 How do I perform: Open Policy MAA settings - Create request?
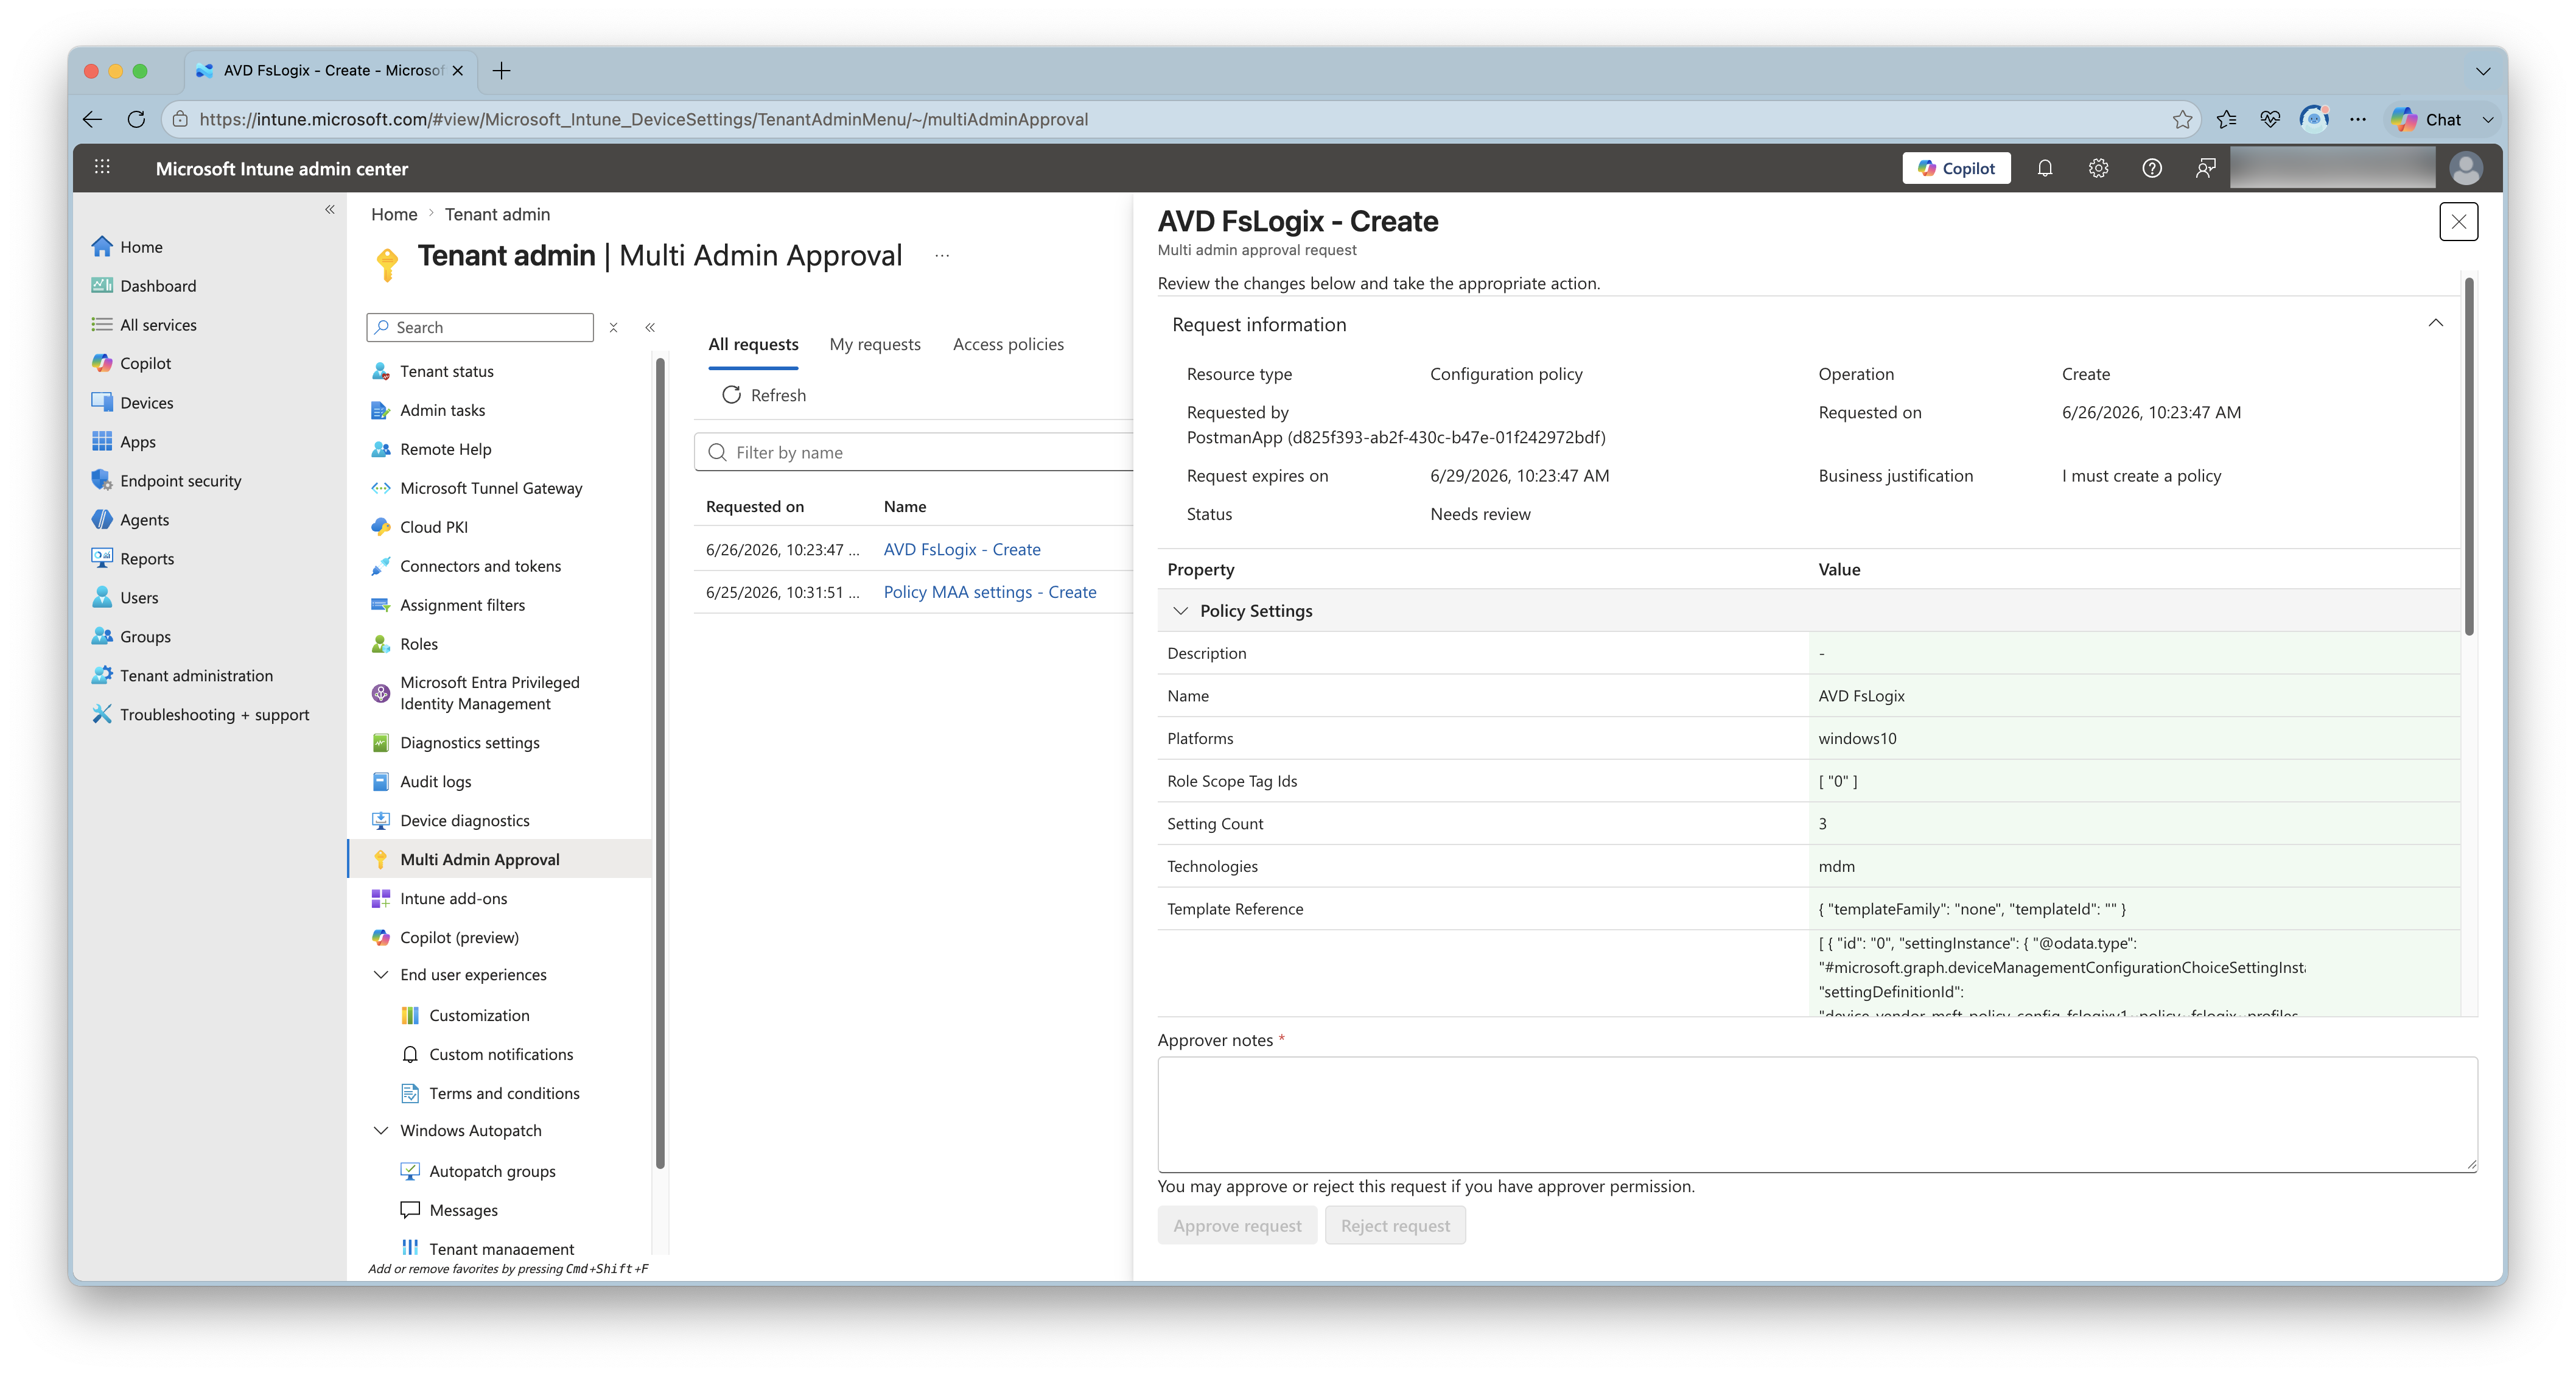pyautogui.click(x=989, y=592)
